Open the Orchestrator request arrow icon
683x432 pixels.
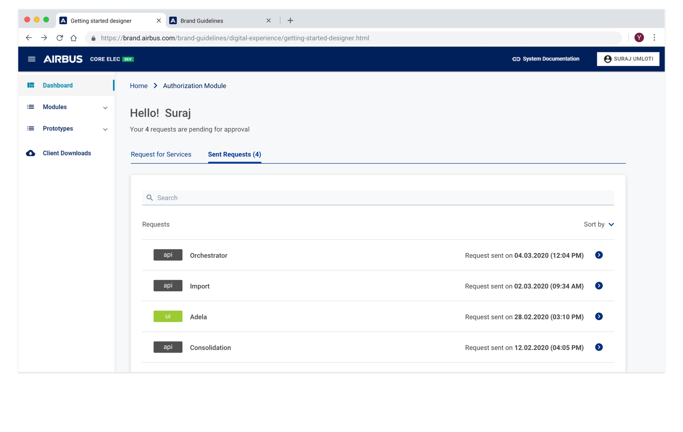[599, 255]
